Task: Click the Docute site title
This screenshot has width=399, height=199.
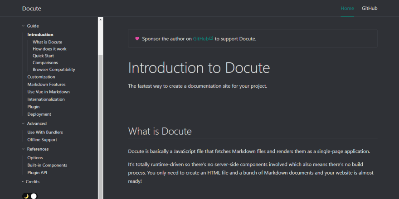Action: tap(32, 9)
